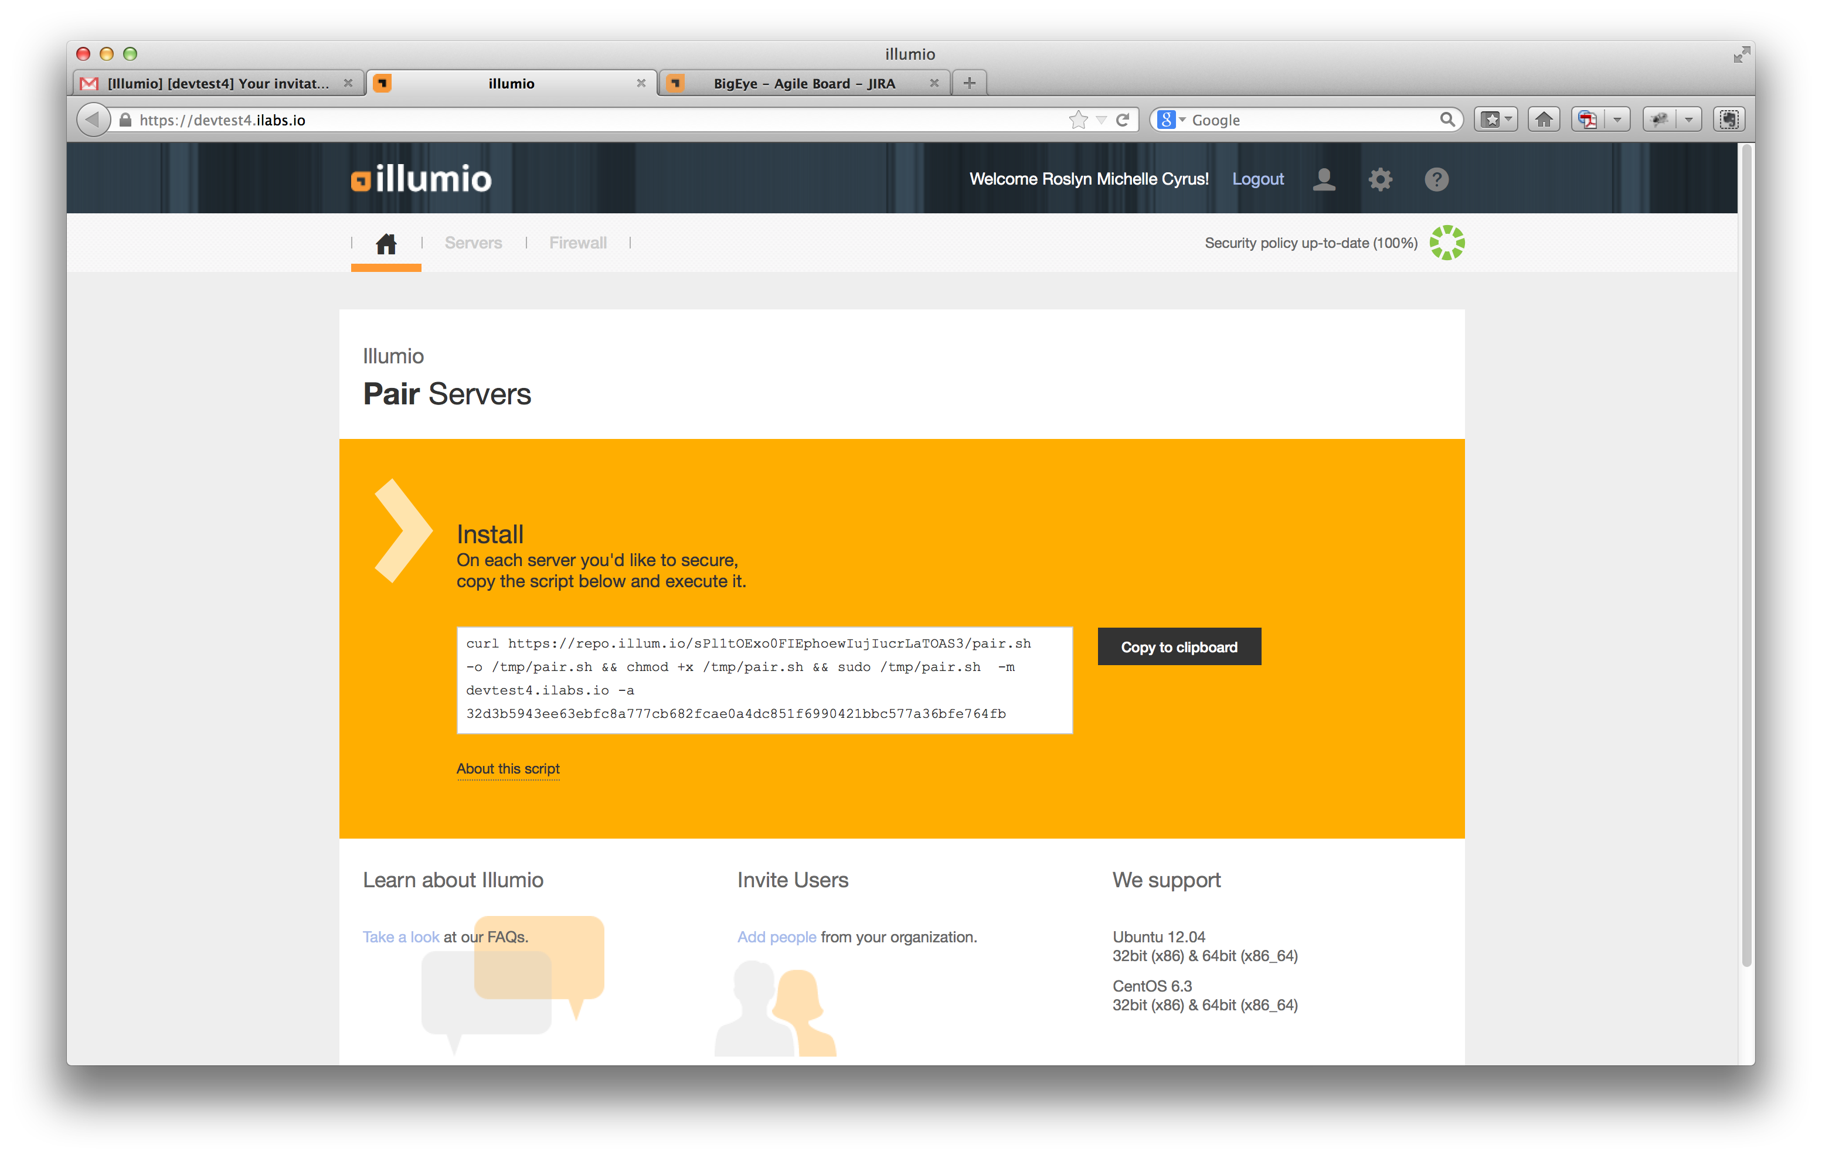Click the pairing script text box

click(764, 679)
